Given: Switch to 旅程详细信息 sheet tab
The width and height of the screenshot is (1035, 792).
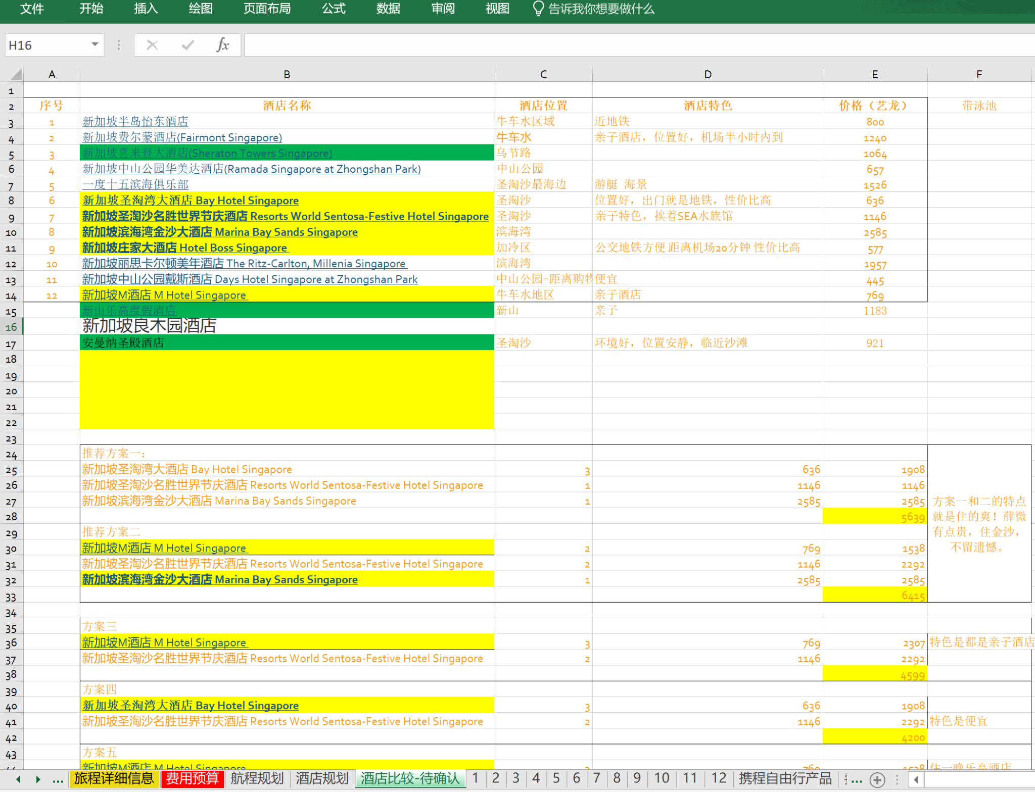Looking at the screenshot, I should click(114, 778).
